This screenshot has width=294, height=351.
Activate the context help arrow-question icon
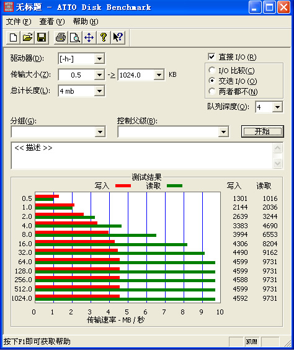(118, 37)
